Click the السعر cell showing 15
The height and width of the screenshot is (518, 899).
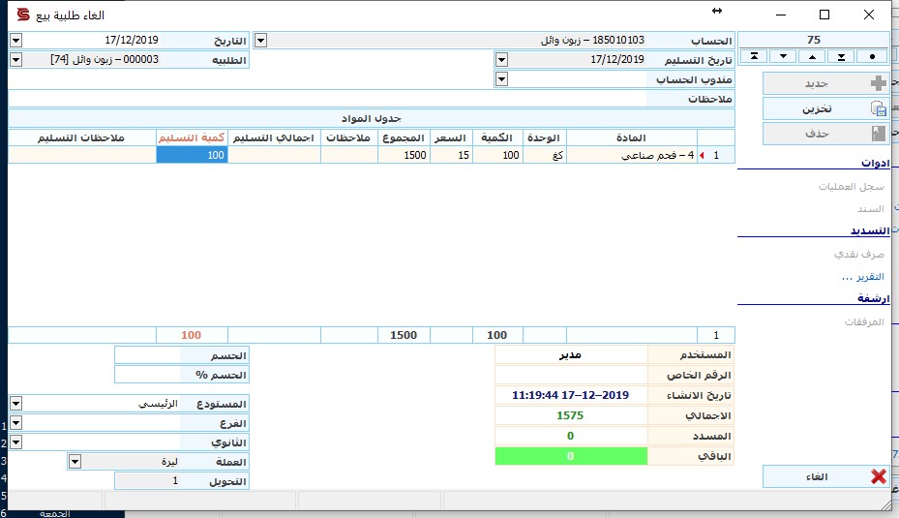[451, 155]
